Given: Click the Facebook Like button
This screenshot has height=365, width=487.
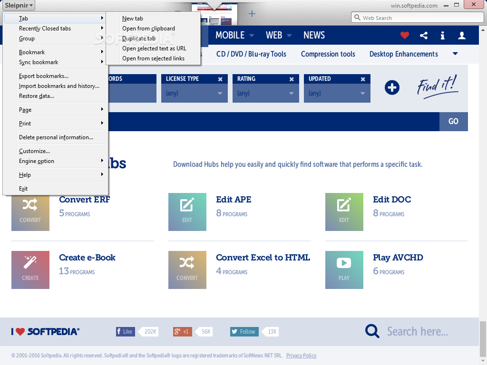Looking at the screenshot, I should 126,331.
